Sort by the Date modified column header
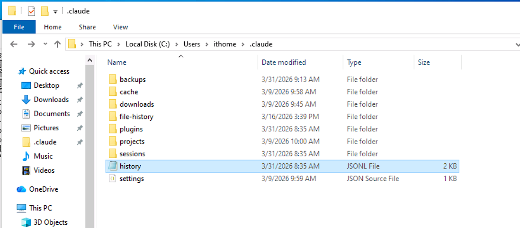 [x=300, y=62]
